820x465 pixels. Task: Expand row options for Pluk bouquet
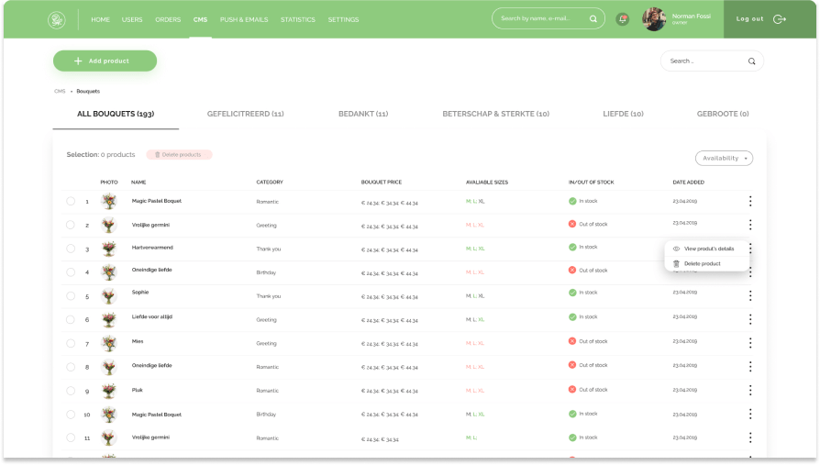point(750,390)
